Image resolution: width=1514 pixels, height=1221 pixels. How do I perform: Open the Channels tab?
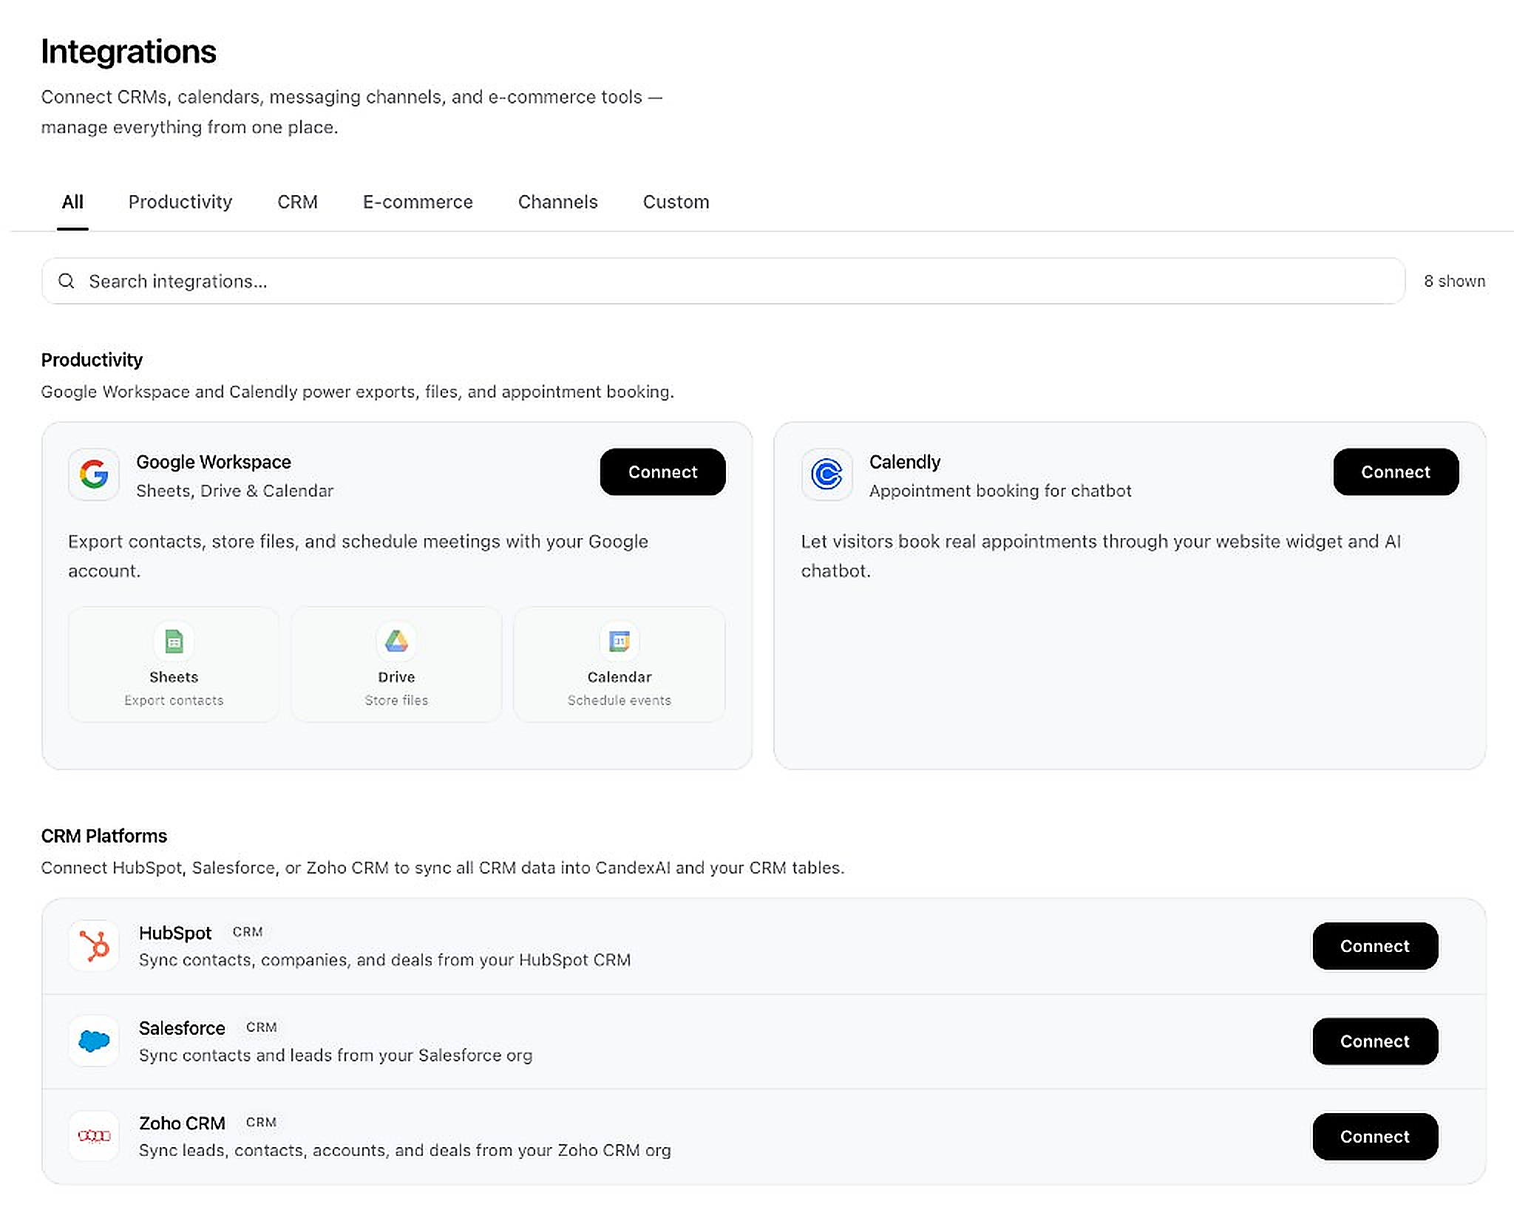[x=558, y=202]
